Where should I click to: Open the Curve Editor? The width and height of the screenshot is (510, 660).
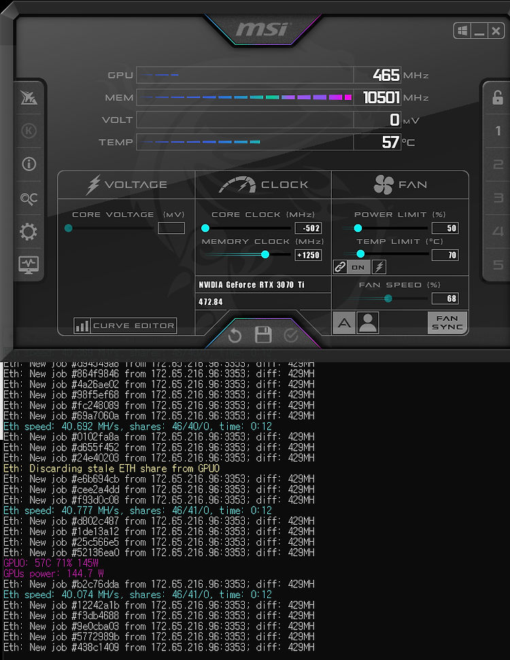coord(124,326)
